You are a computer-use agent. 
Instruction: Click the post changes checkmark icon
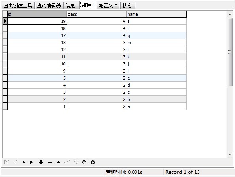(x=67, y=162)
